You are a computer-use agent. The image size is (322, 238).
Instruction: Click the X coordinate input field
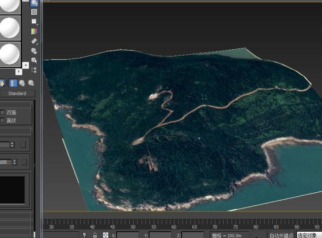pyautogui.click(x=127, y=235)
